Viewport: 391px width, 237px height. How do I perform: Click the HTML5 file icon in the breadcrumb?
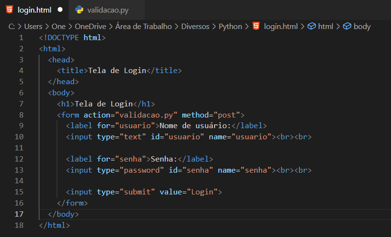pos(256,26)
